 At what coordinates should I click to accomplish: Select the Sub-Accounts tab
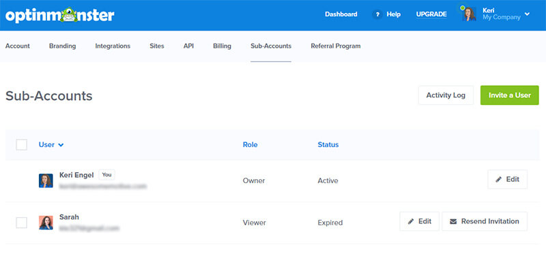(271, 46)
